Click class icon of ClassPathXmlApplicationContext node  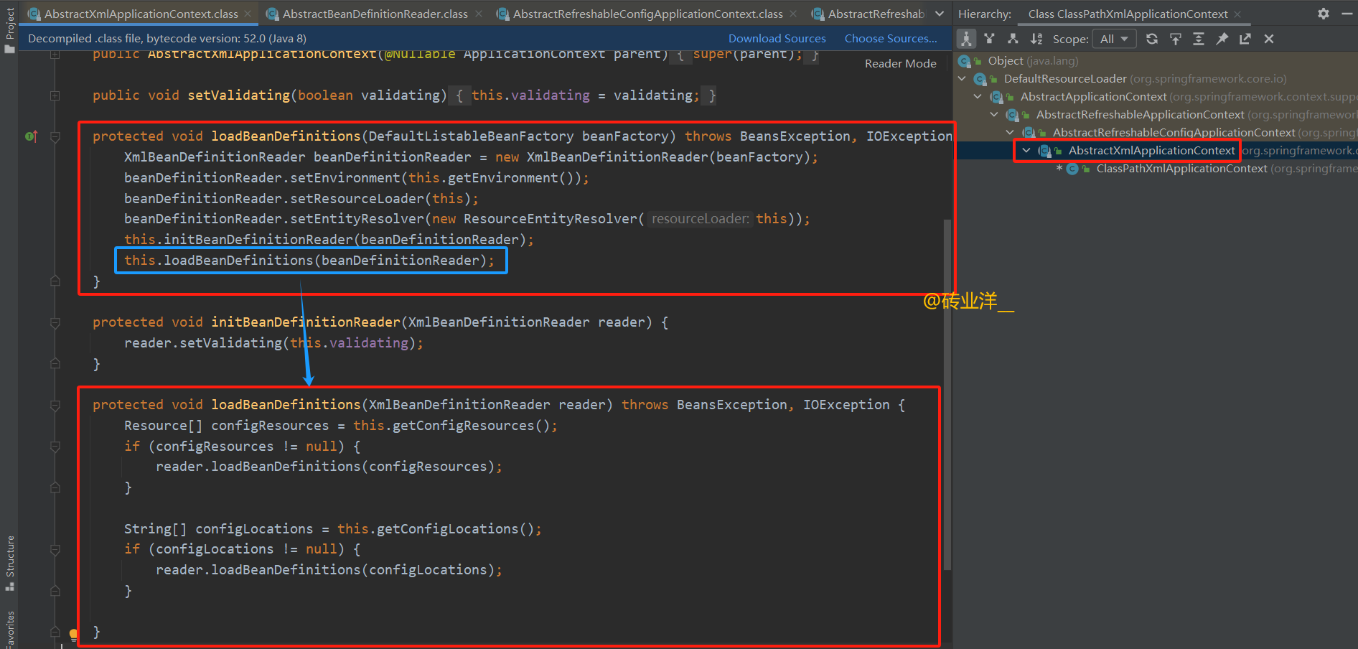click(x=1072, y=169)
